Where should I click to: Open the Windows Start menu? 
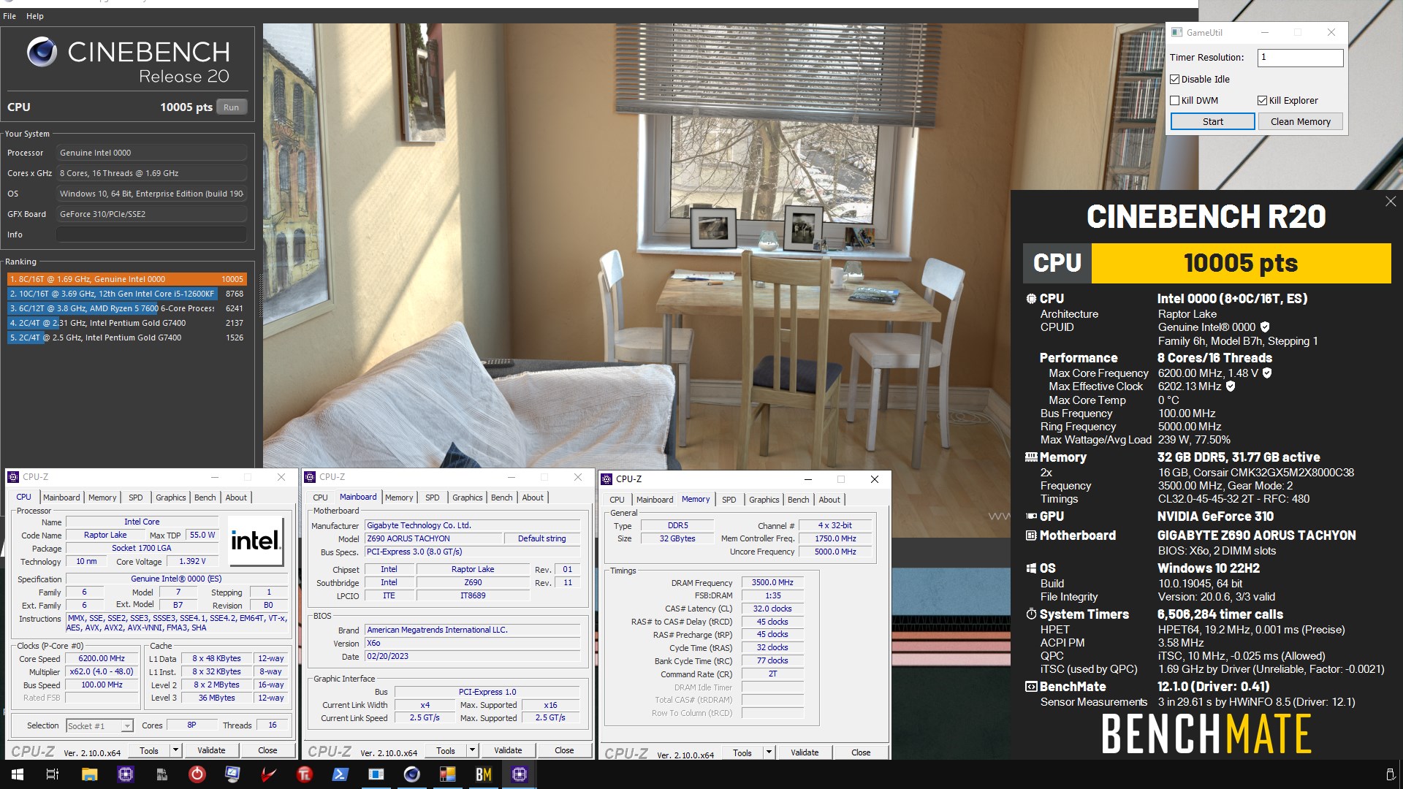coord(18,774)
